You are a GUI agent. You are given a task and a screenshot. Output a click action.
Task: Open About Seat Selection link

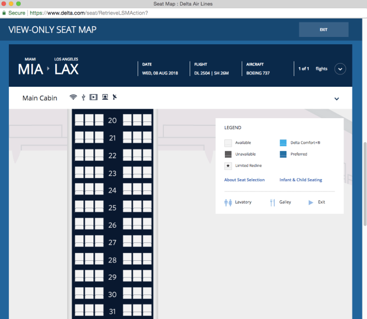pyautogui.click(x=244, y=180)
